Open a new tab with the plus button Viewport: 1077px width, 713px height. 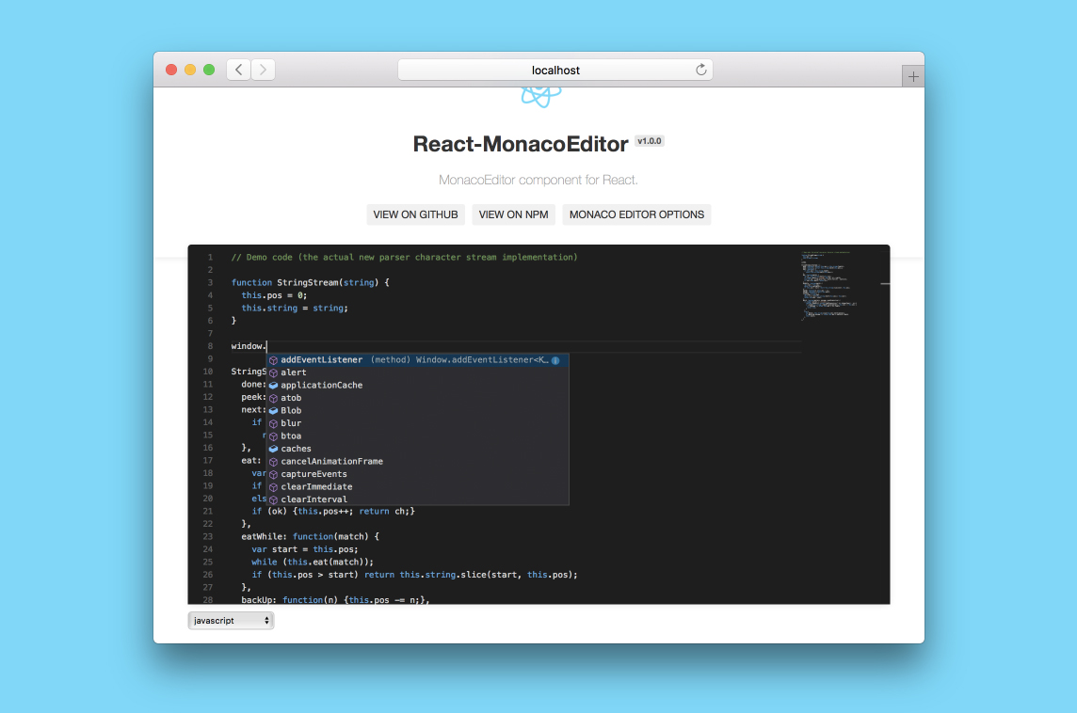pyautogui.click(x=913, y=76)
